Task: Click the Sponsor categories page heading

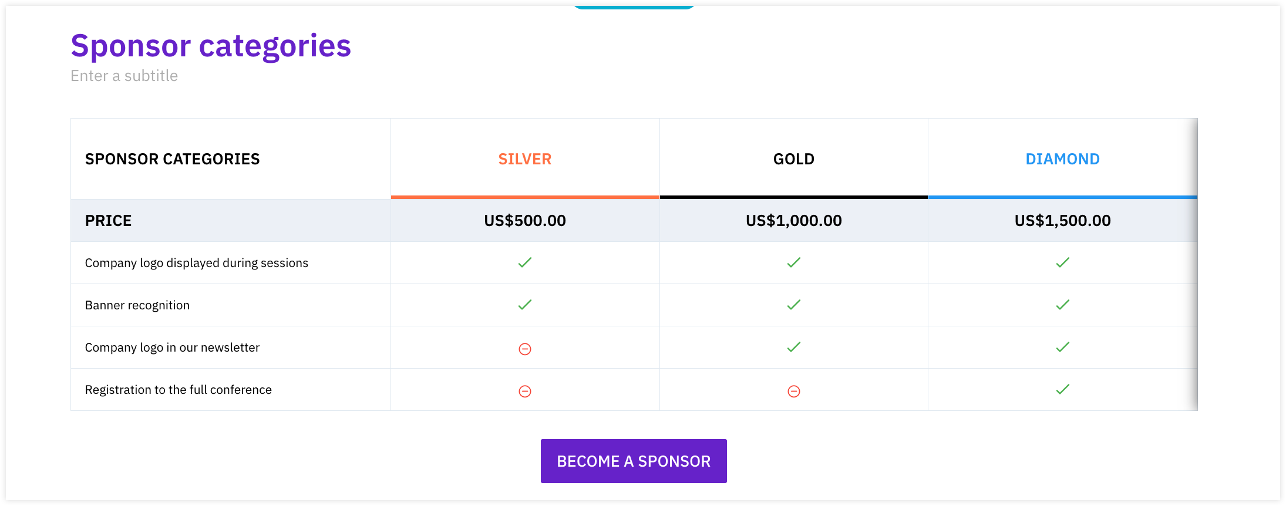Action: pos(211,46)
